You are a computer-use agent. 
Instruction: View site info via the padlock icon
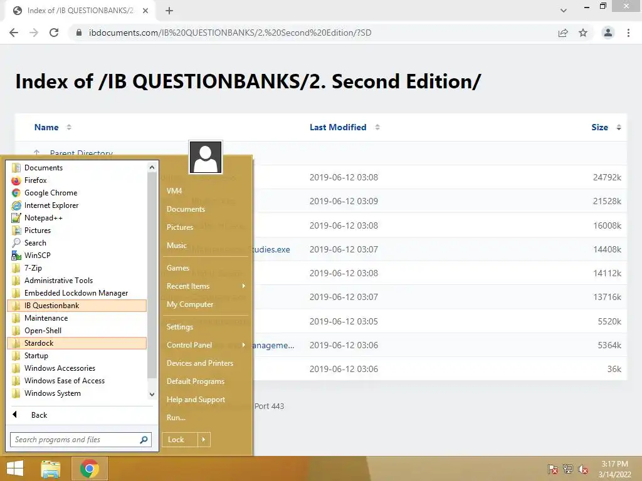coord(79,33)
